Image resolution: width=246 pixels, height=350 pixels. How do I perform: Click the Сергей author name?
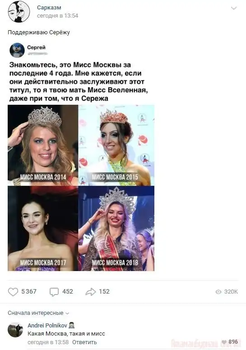coord(36,47)
